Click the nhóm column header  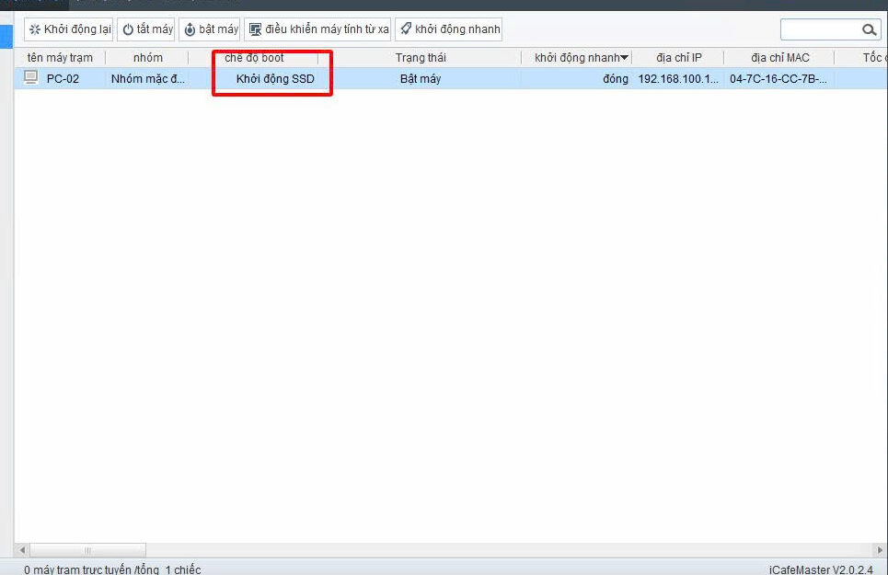(147, 58)
